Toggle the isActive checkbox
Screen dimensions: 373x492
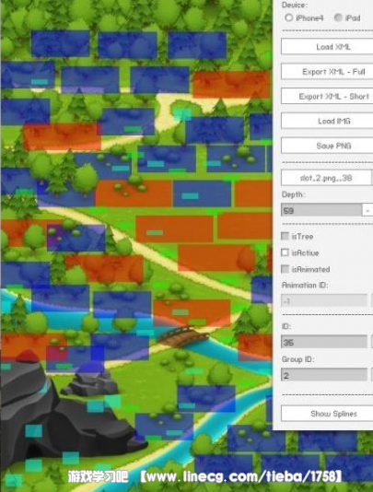[285, 252]
